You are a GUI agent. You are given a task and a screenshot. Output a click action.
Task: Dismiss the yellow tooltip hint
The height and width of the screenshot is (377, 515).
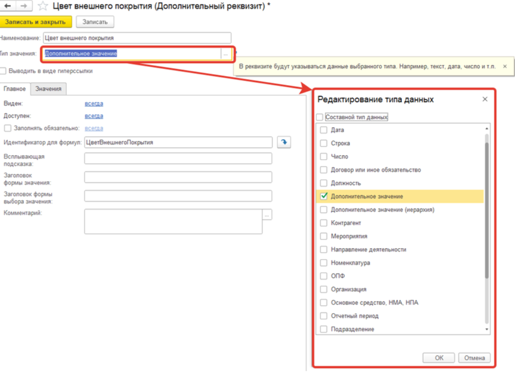coord(505,66)
